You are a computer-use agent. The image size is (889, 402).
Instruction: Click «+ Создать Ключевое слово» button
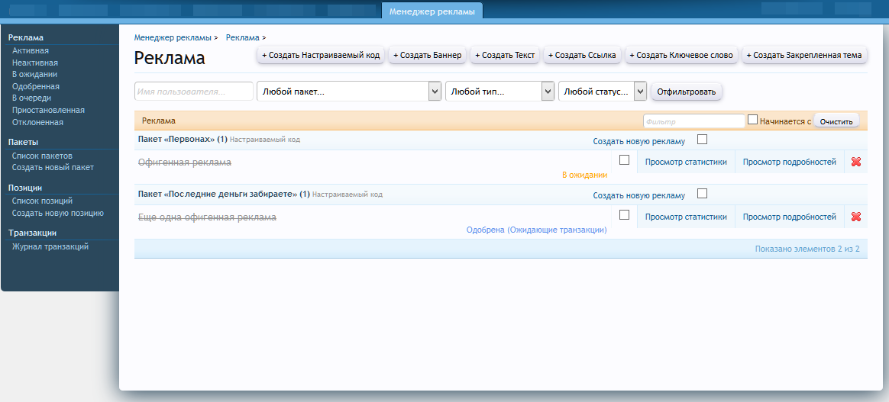pos(682,56)
